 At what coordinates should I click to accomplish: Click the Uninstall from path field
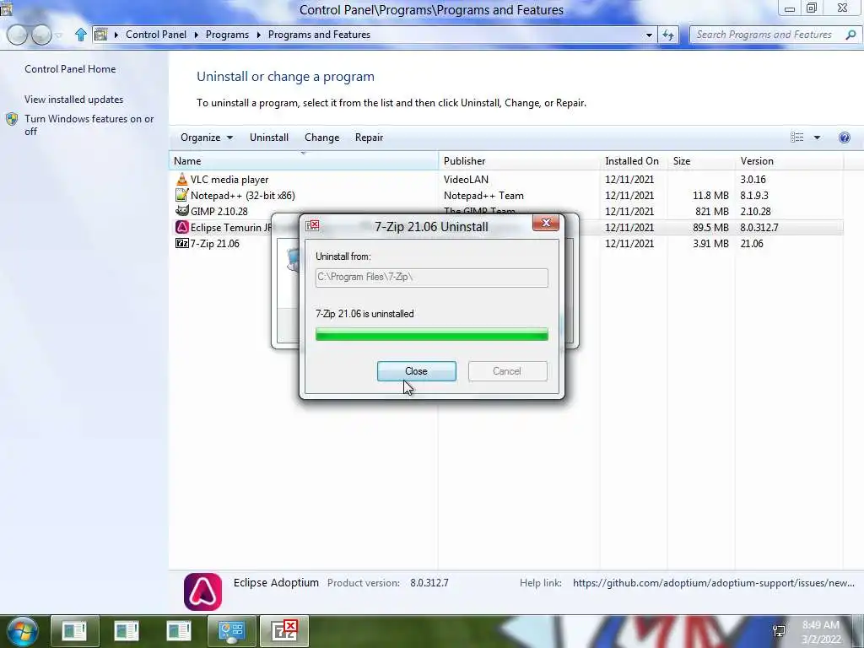[431, 277]
